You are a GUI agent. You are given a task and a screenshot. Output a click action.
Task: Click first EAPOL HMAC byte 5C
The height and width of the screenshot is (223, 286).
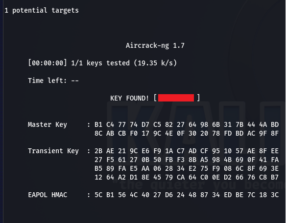coord(98,195)
